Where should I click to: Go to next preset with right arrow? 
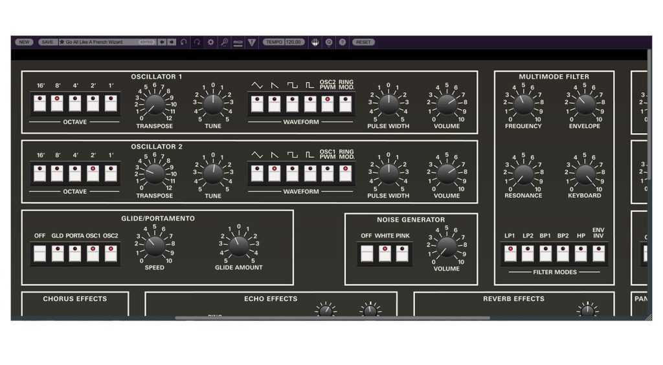coord(172,42)
